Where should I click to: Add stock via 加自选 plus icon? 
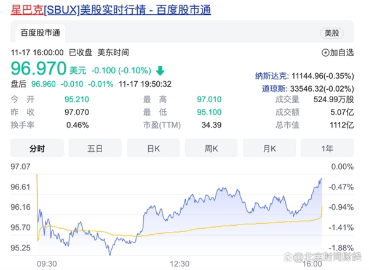coord(325,53)
